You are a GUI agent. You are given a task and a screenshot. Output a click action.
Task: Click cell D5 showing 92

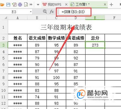click(76, 58)
